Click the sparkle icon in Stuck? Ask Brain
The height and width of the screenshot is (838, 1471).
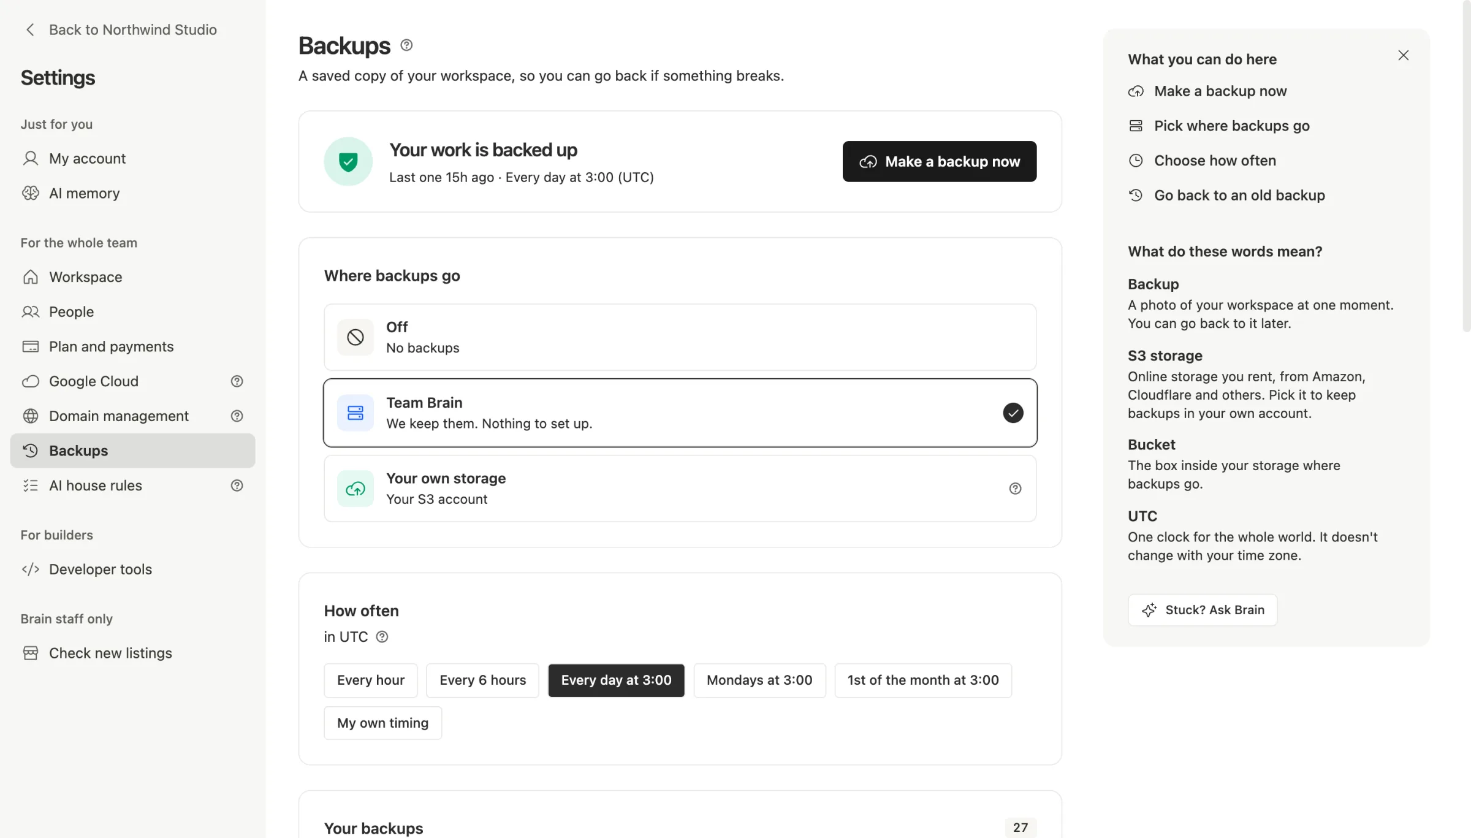click(x=1149, y=610)
